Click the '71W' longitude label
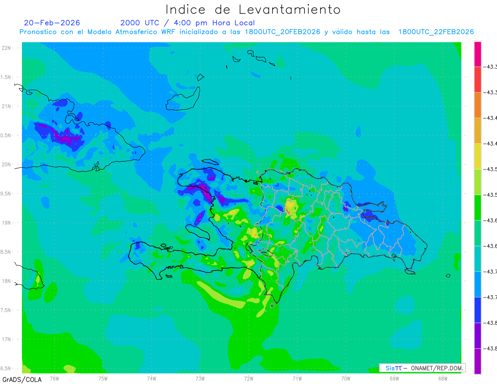This screenshot has width=497, height=384. 297,378
